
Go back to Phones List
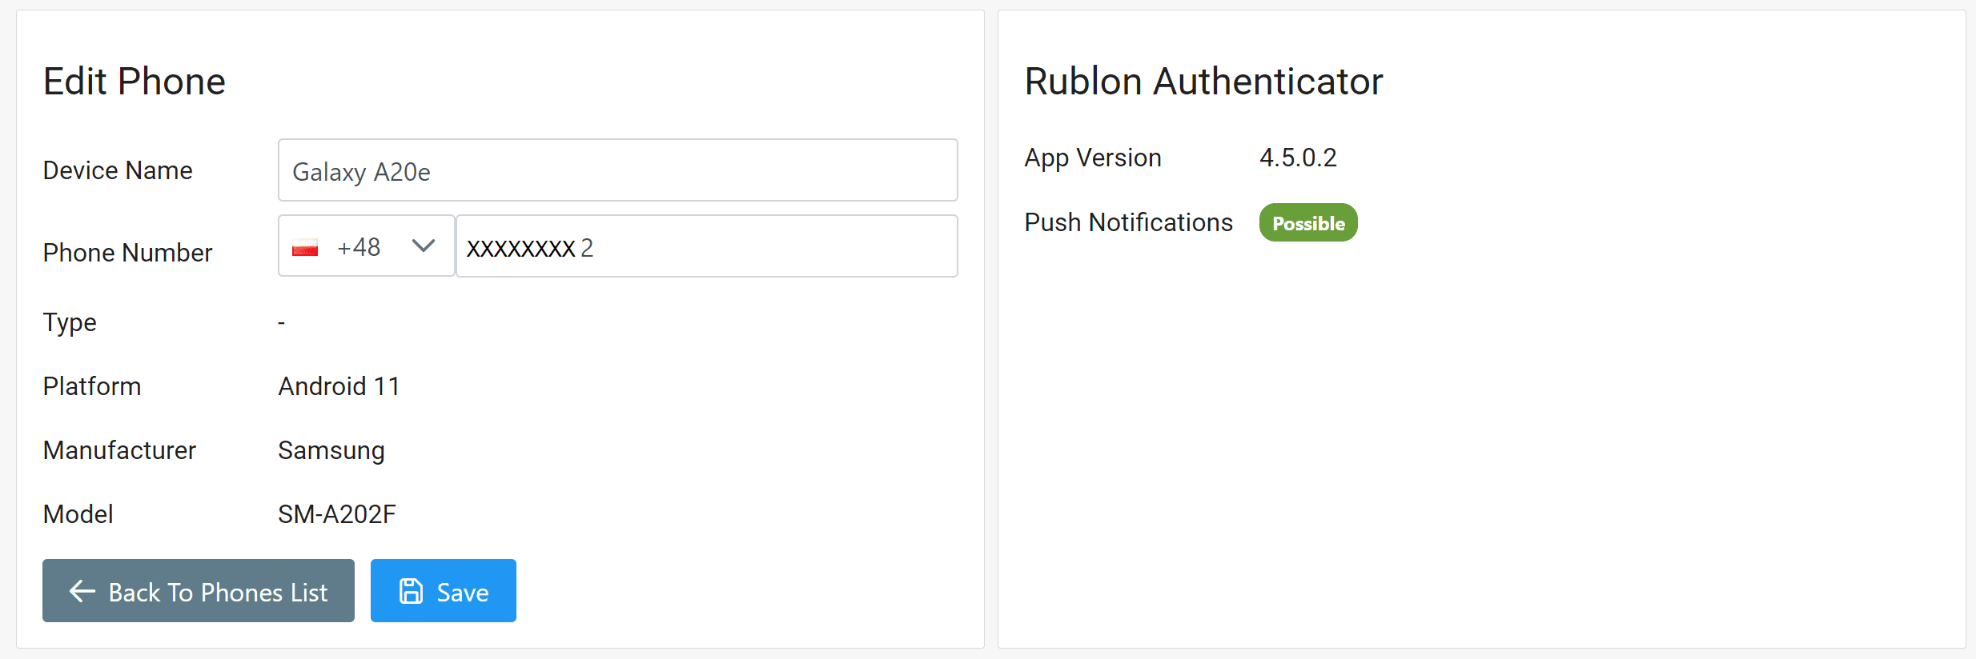199,591
